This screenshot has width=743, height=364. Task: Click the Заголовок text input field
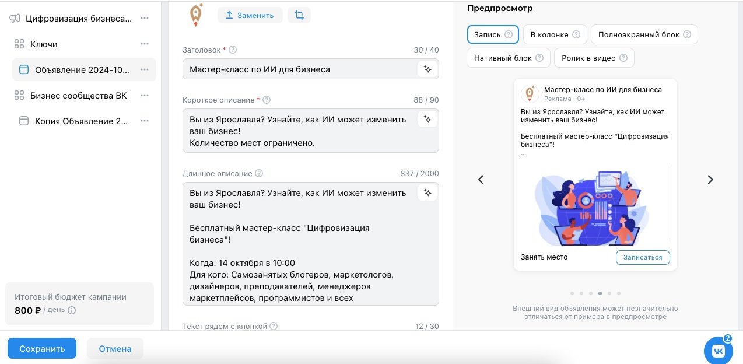pyautogui.click(x=303, y=69)
